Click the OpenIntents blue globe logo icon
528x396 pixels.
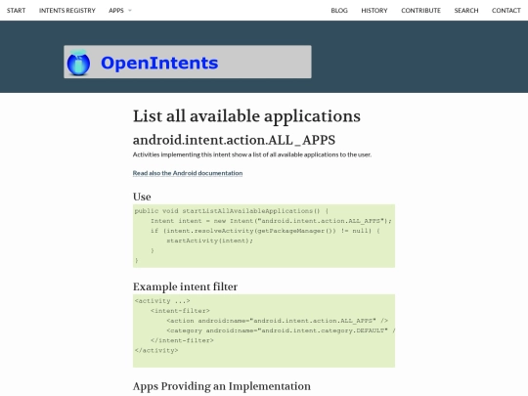78,63
